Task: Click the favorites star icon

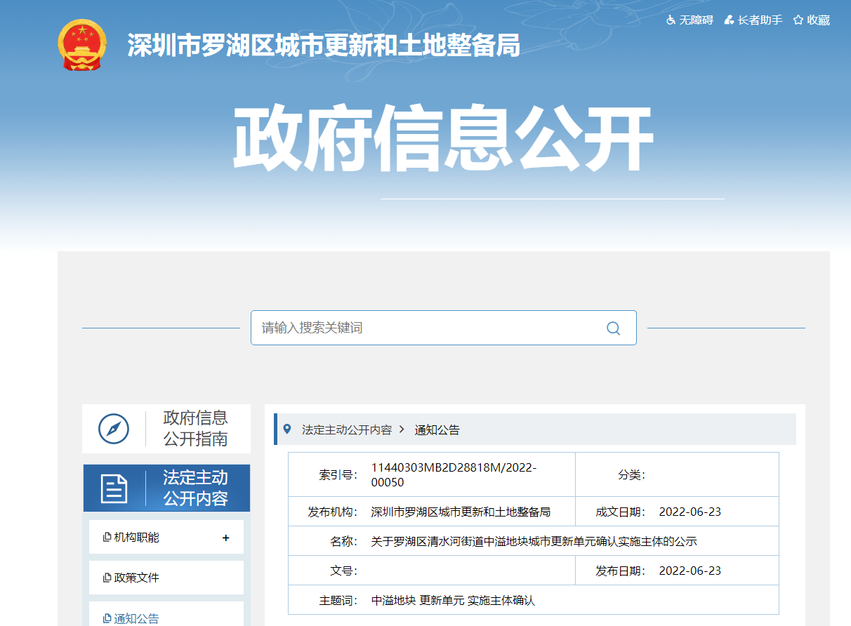Action: click(x=798, y=20)
